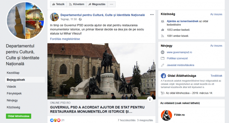This screenshot has height=123, width=229.
Task: Select Fényképek in the left menu
Action: tap(14, 93)
